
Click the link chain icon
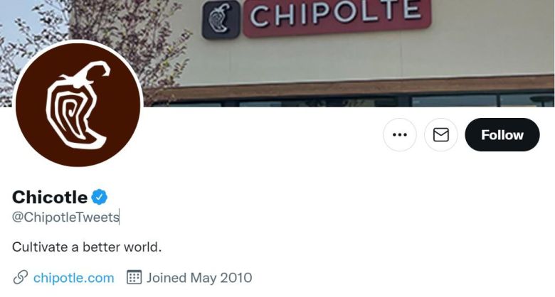tap(21, 278)
